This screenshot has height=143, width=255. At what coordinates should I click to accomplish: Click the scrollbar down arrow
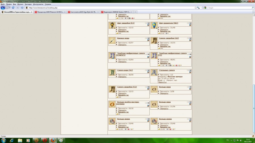click(254, 134)
